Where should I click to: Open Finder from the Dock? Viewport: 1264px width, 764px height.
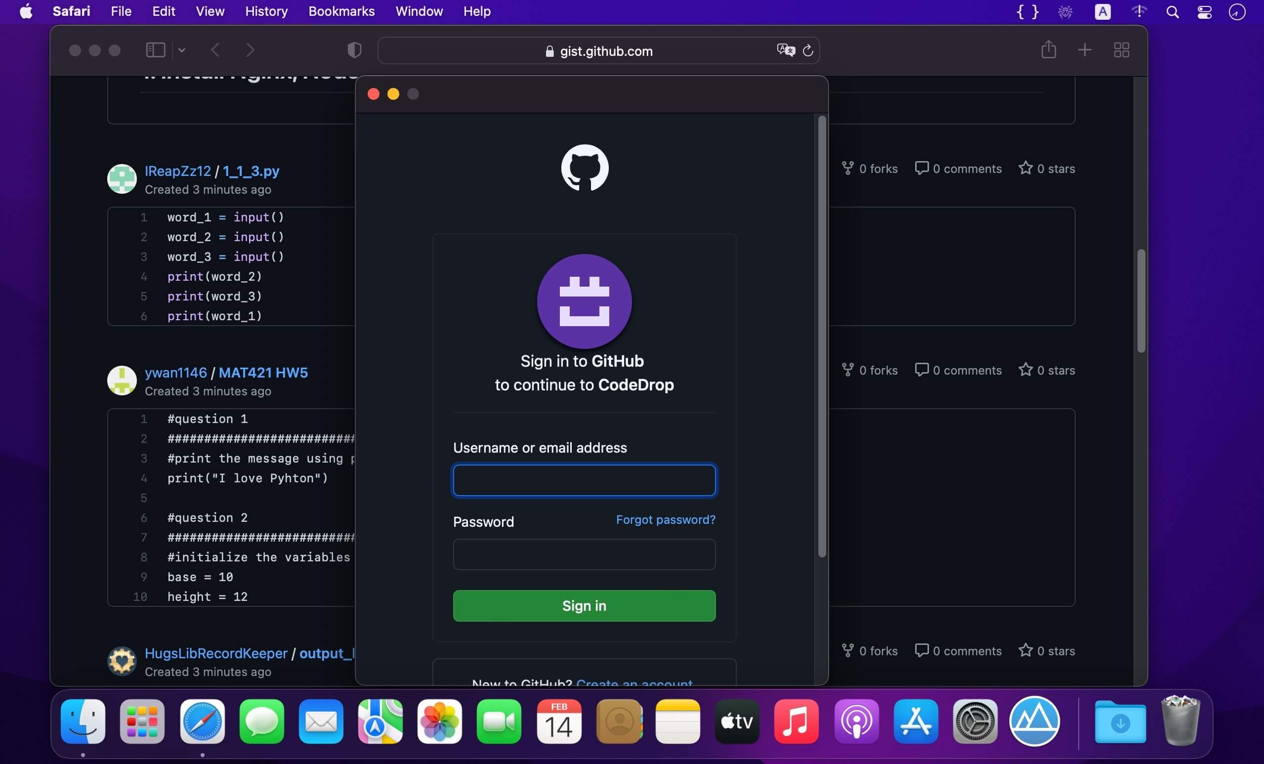tap(83, 721)
